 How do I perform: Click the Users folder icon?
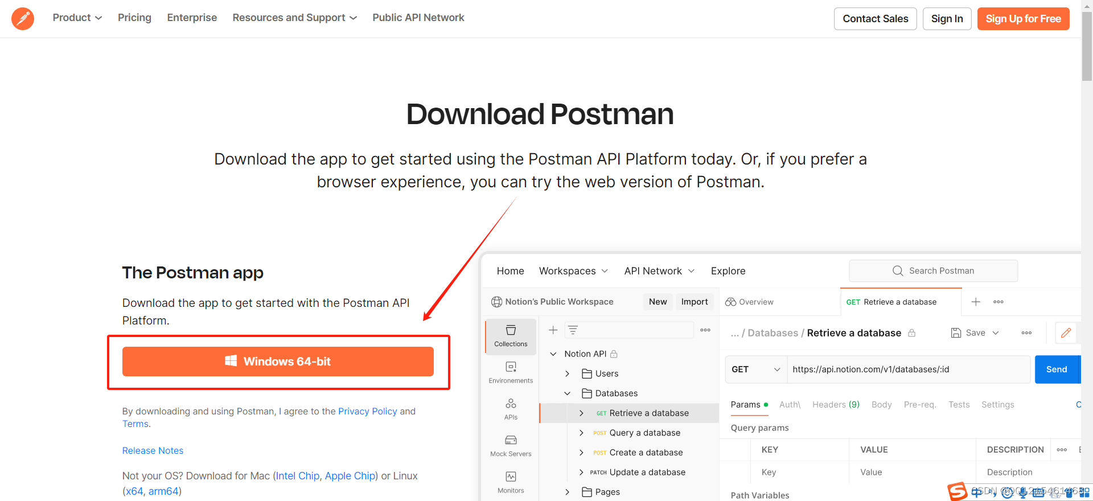coord(587,373)
